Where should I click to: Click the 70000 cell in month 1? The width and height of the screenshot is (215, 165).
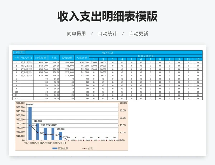(x=94, y=62)
